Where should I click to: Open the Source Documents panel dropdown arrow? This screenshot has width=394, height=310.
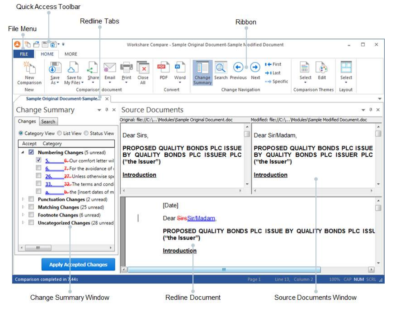(363, 110)
